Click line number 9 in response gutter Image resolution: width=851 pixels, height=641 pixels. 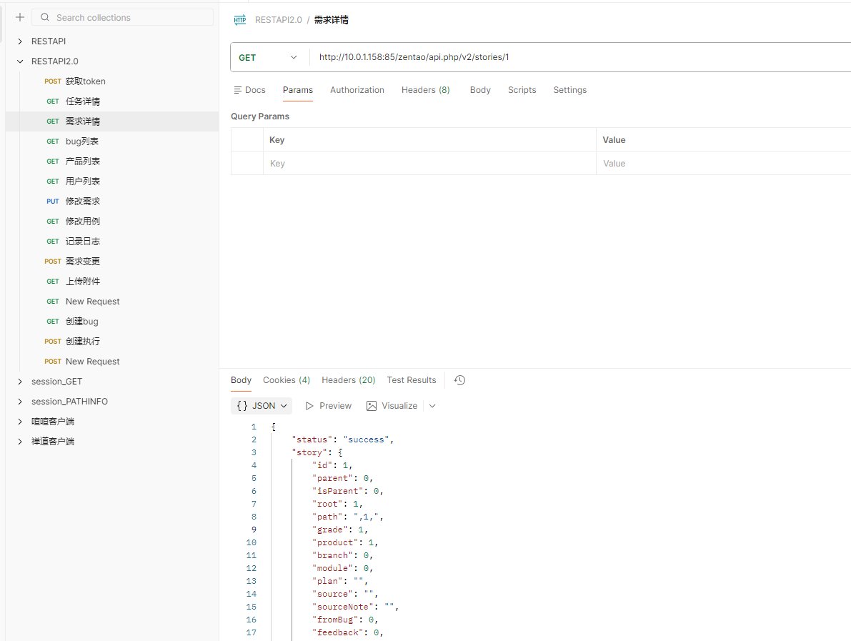(254, 530)
